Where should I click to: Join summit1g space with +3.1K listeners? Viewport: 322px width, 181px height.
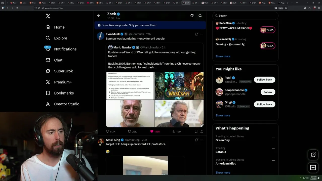(x=267, y=46)
